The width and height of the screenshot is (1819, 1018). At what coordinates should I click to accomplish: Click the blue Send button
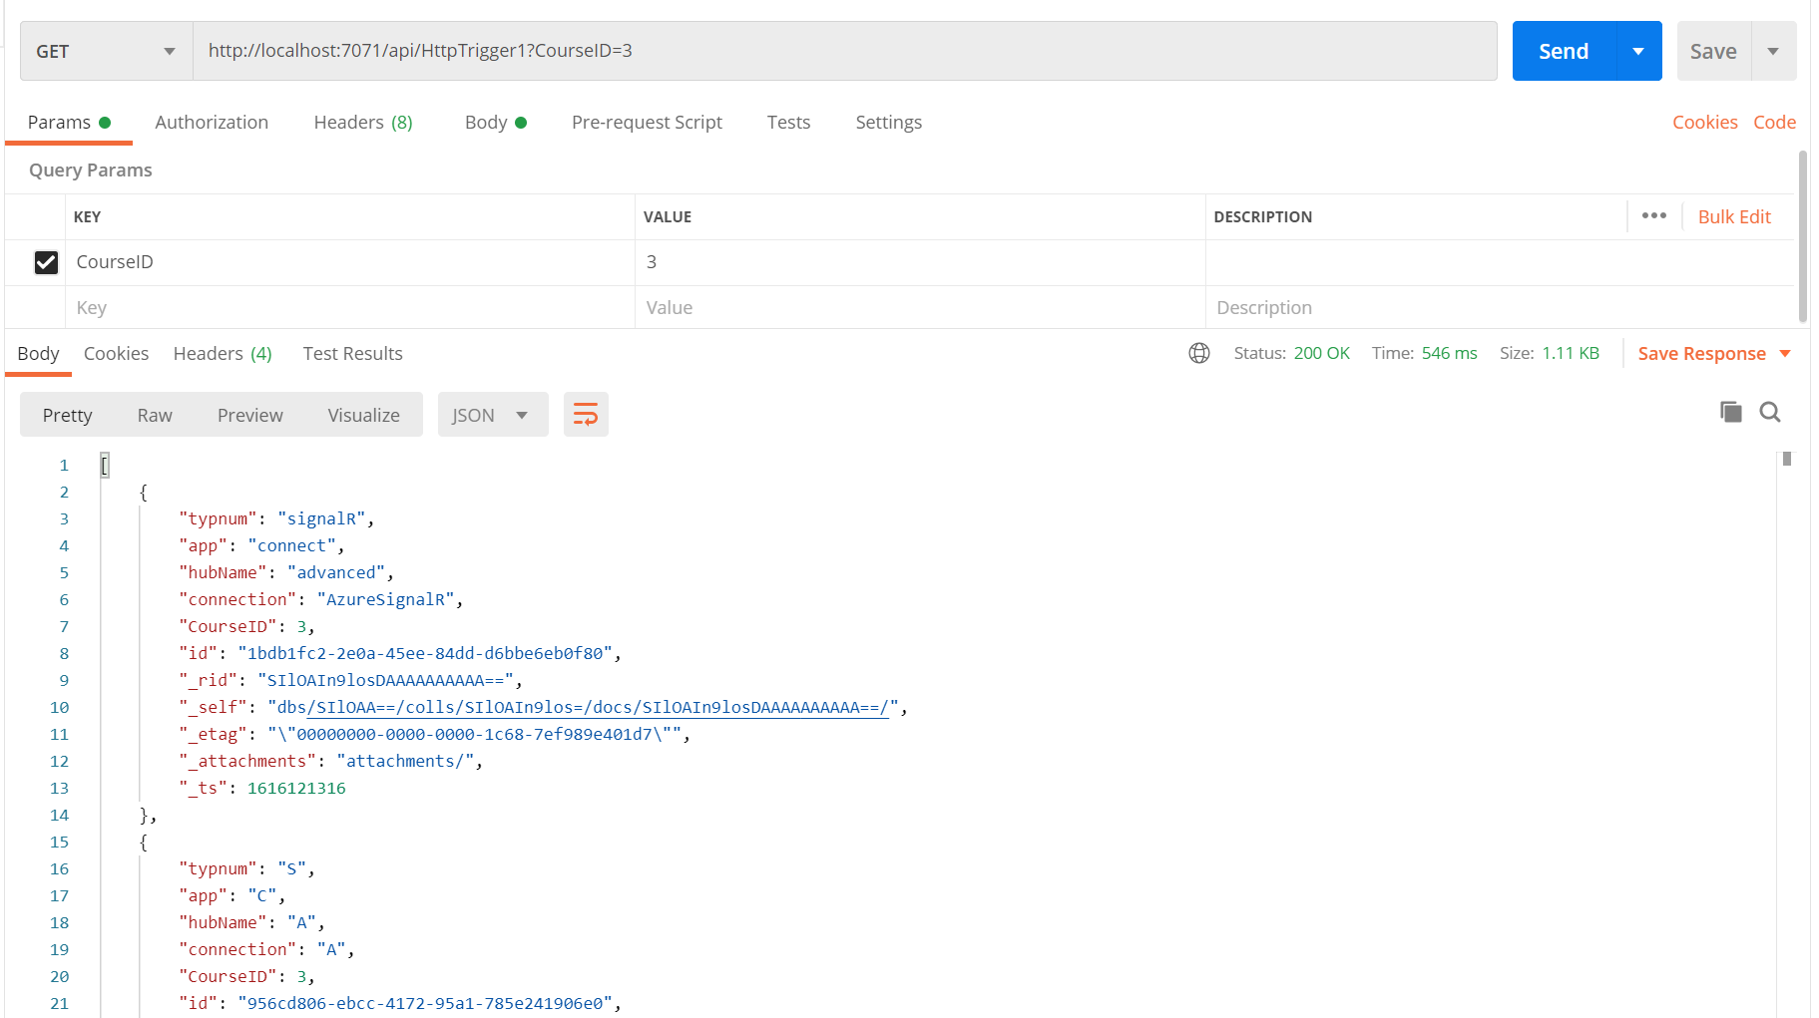tap(1564, 51)
